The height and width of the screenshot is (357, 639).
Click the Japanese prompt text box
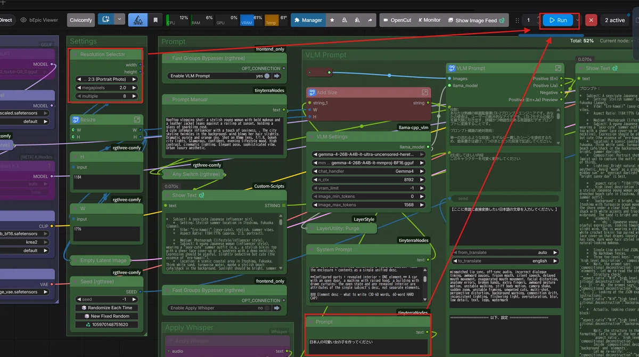click(x=367, y=346)
